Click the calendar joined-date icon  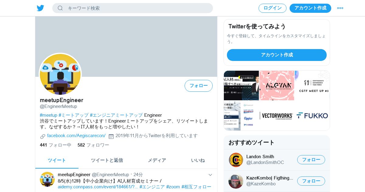tap(111, 136)
